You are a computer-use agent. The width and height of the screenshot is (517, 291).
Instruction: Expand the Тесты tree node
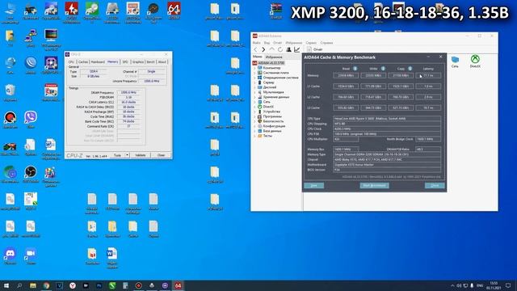(255, 136)
